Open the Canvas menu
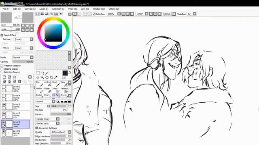 click(30, 9)
